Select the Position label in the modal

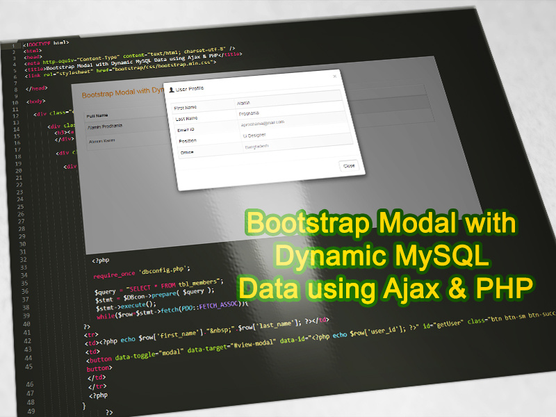[x=188, y=141]
